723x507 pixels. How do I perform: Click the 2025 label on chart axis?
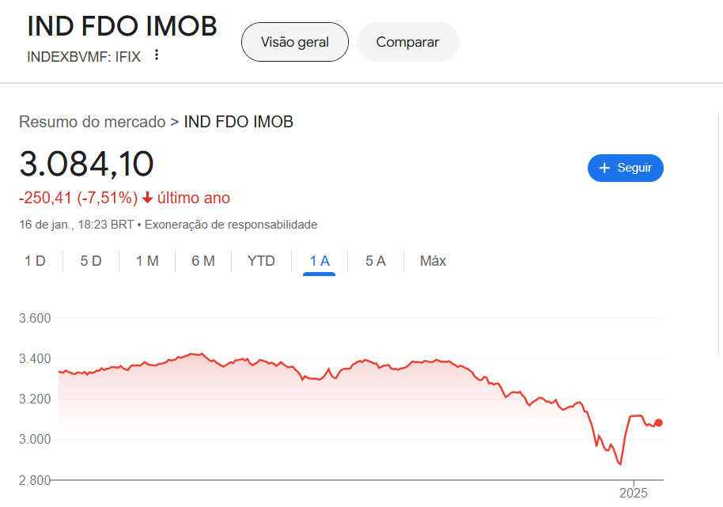pyautogui.click(x=634, y=493)
